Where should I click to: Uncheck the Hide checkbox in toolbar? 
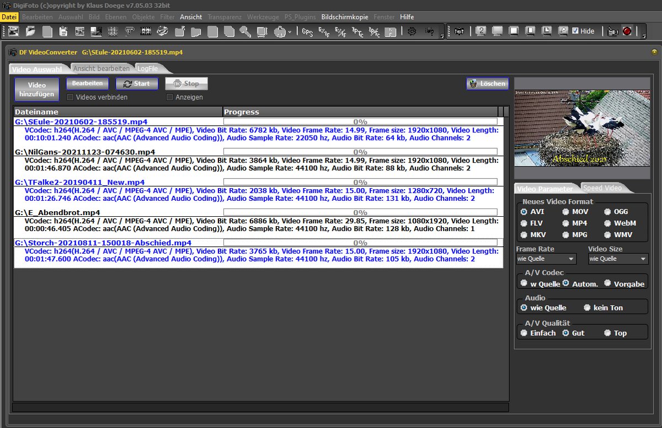[x=575, y=31]
